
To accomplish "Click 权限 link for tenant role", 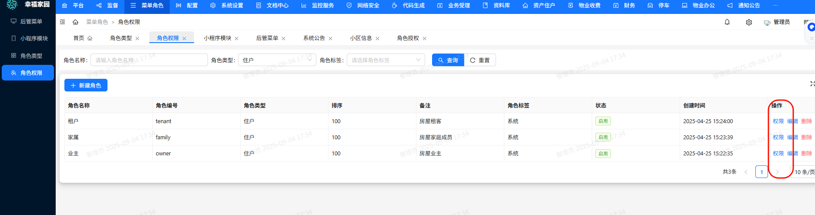I will (x=778, y=121).
